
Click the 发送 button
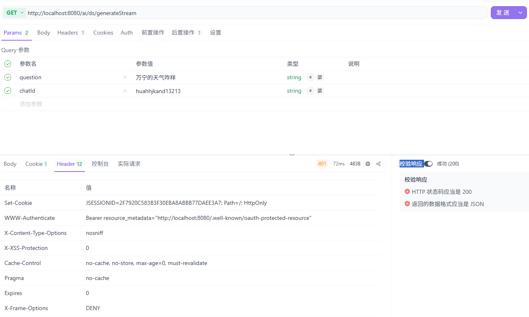pos(503,13)
